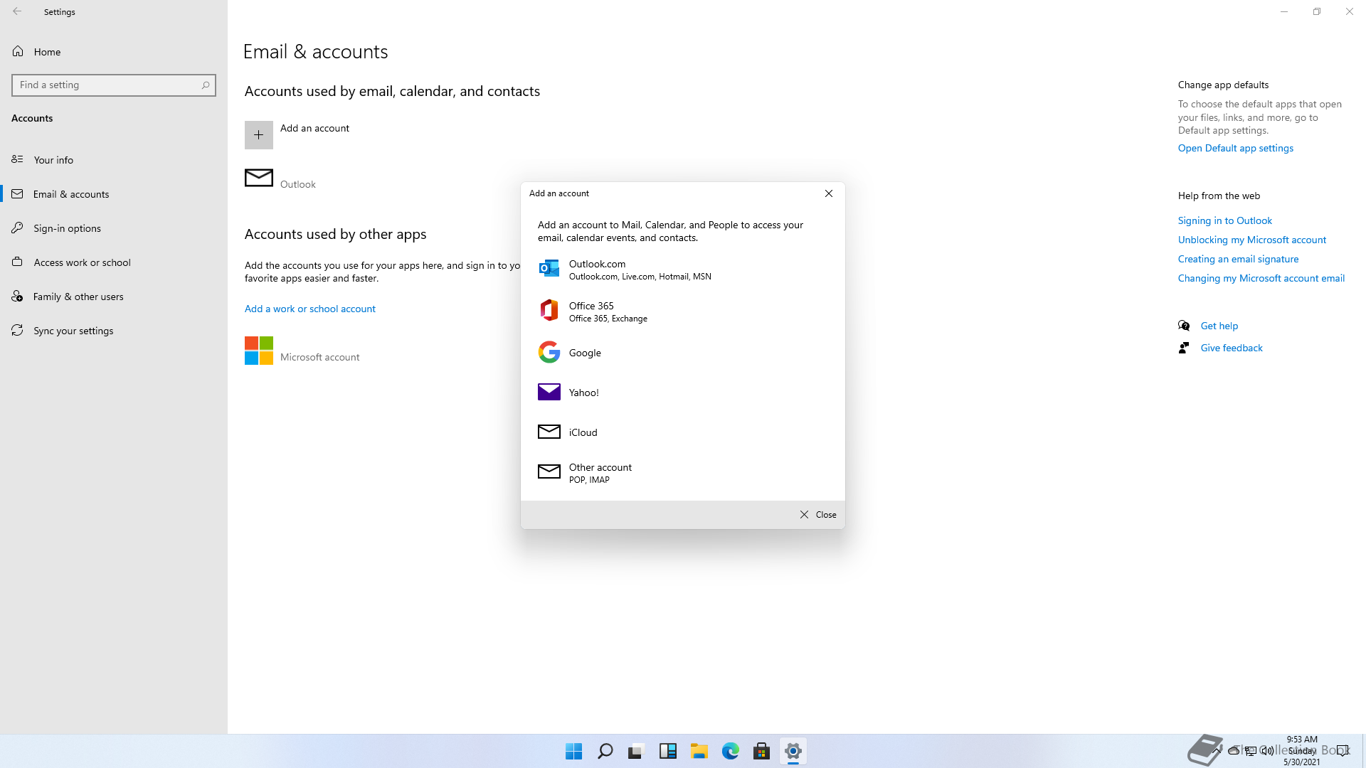Click the plus icon for Add an account
Screen dimensions: 1366x768
pyautogui.click(x=258, y=135)
